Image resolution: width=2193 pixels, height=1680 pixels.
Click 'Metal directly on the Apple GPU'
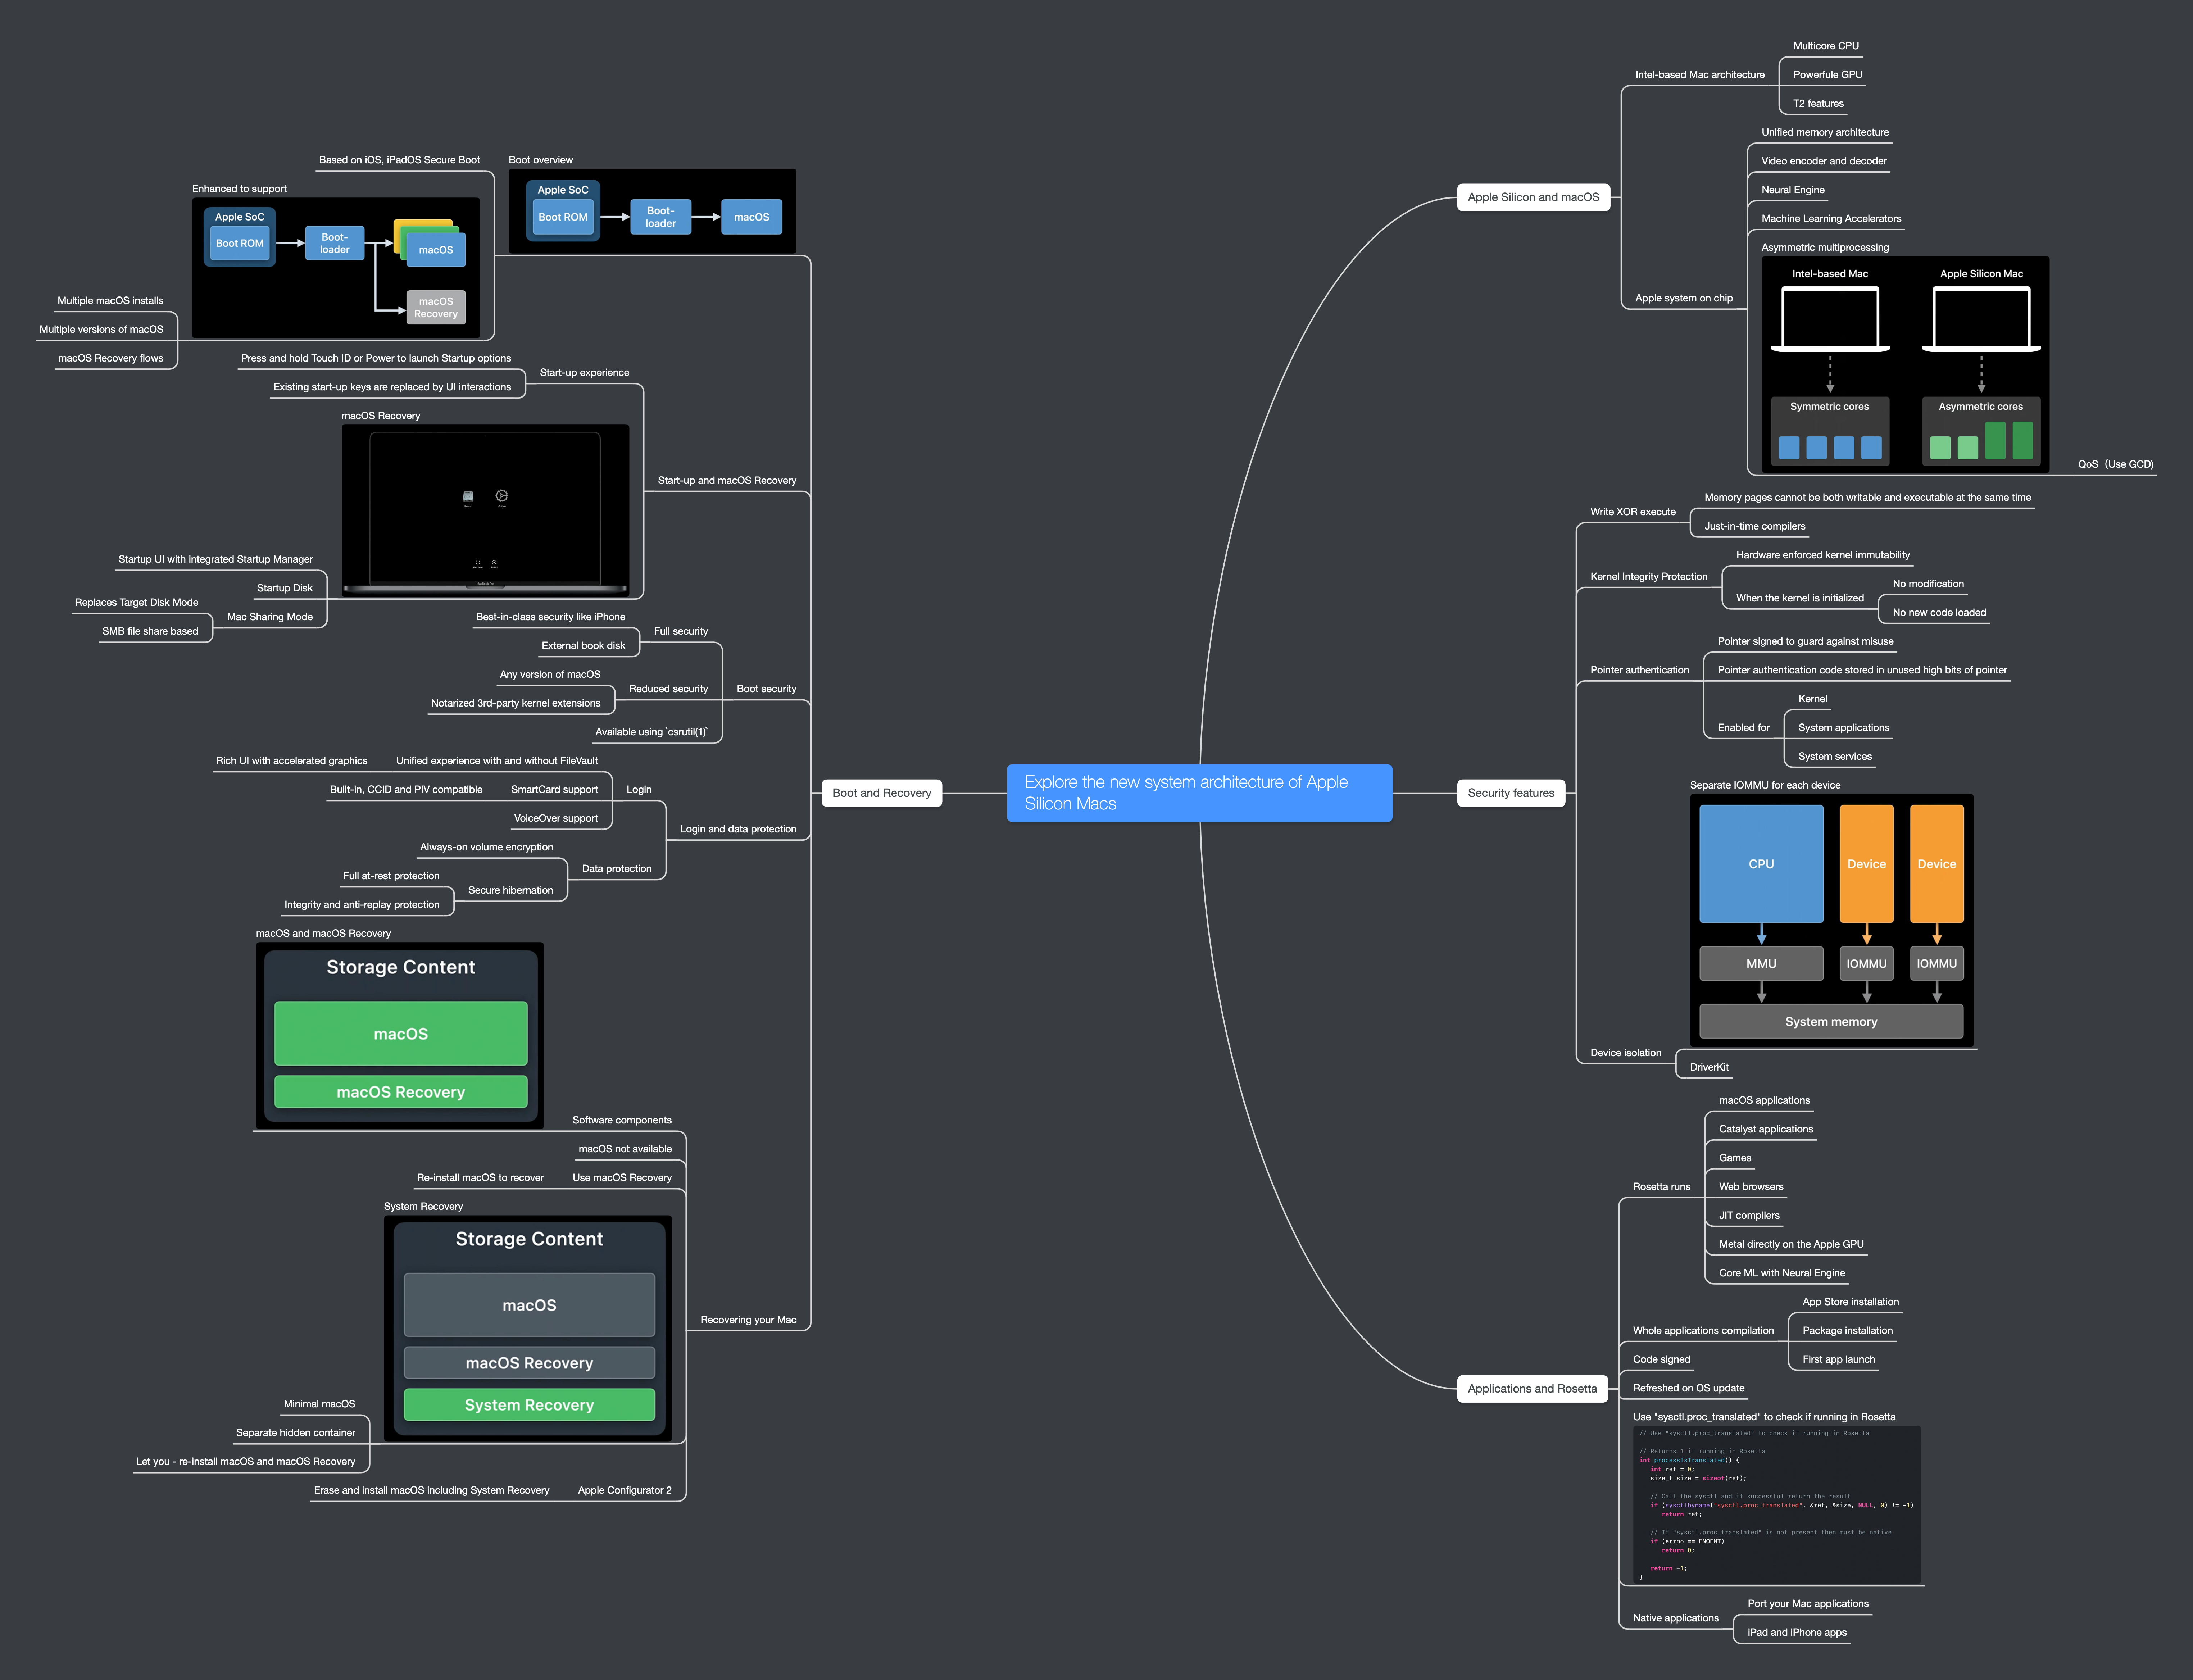coord(1791,1244)
